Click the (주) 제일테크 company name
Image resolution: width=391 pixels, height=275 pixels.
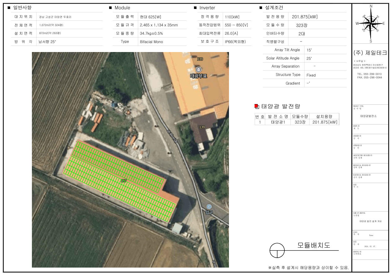click(x=370, y=53)
